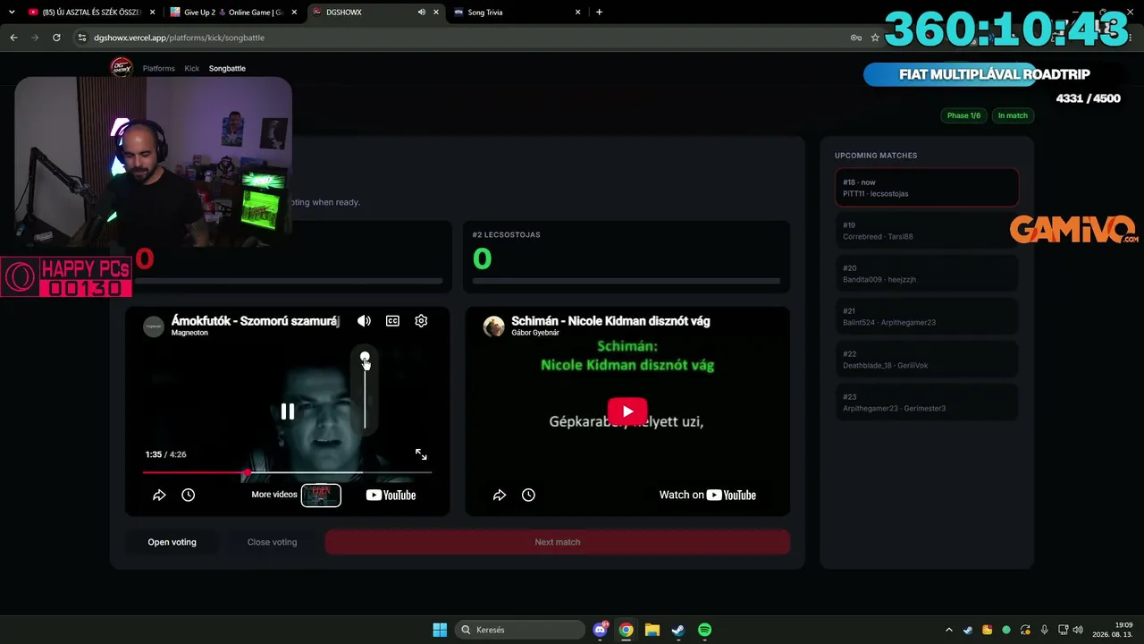Image resolution: width=1144 pixels, height=644 pixels.
Task: Open the More videos thumbnail
Action: click(321, 495)
